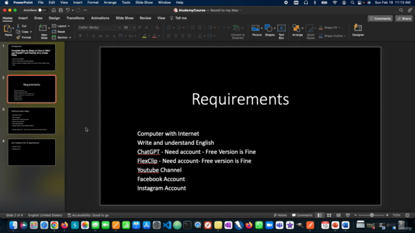The width and height of the screenshot is (415, 233).
Task: Expand the Picture dropdown arrow
Action: tap(261, 28)
